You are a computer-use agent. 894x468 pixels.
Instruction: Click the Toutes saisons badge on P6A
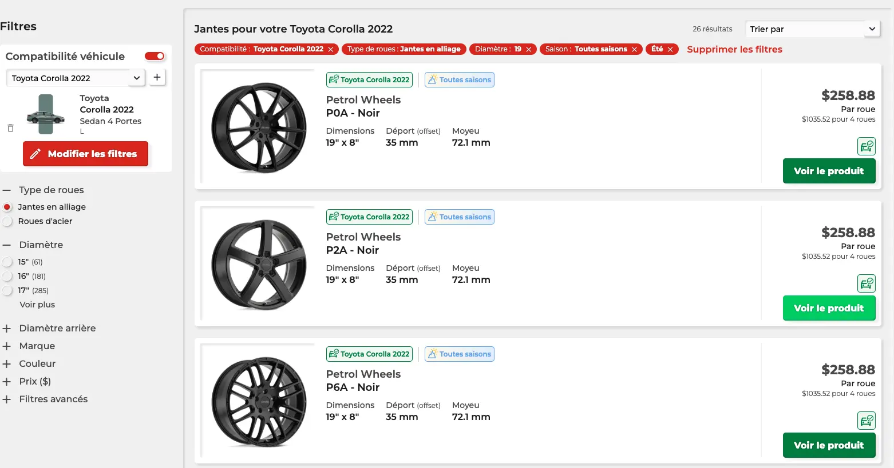point(460,354)
